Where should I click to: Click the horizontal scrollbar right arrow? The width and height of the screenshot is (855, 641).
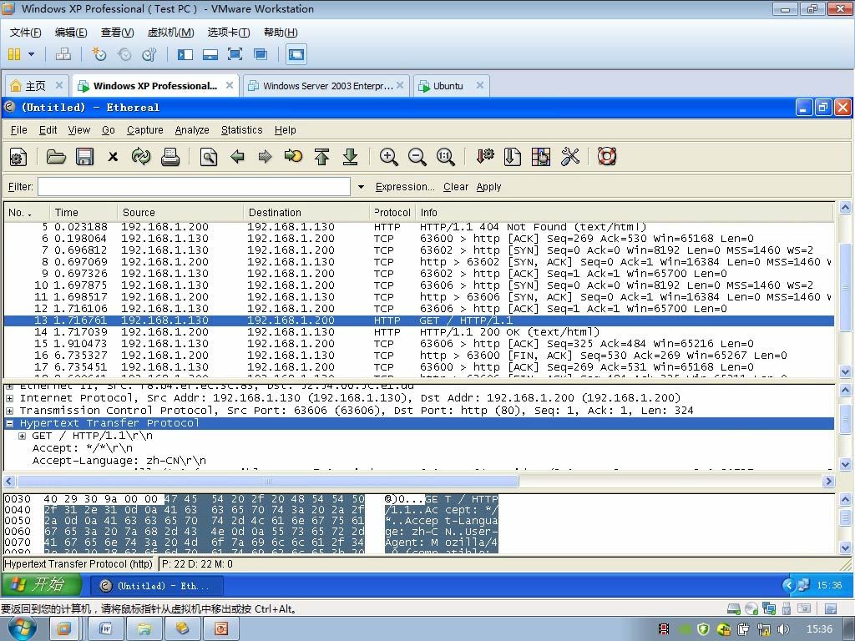click(829, 482)
